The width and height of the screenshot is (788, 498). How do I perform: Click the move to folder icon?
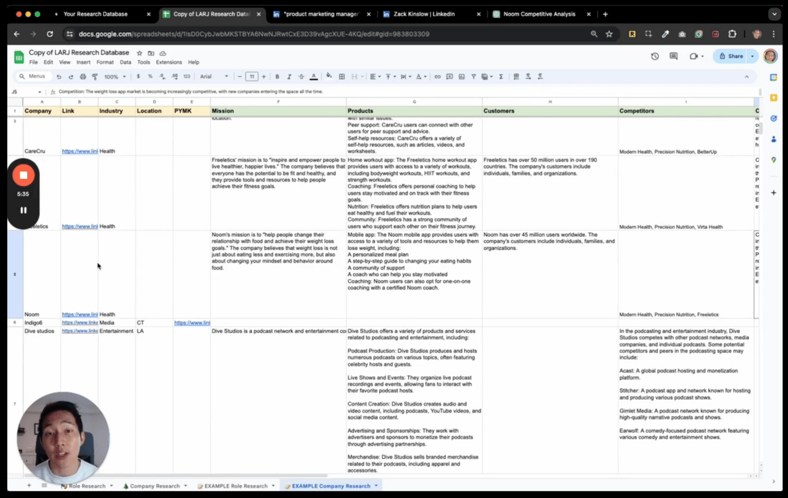pyautogui.click(x=151, y=53)
